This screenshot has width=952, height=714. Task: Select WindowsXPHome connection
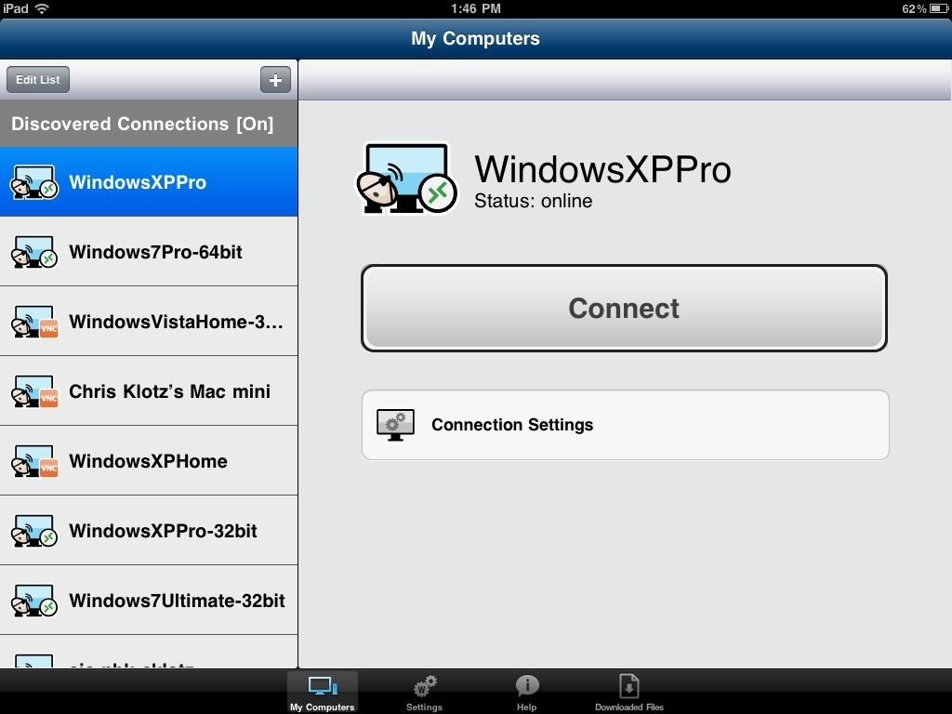[149, 461]
